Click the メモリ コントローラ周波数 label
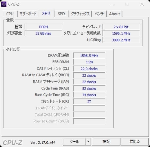 (x=82, y=33)
